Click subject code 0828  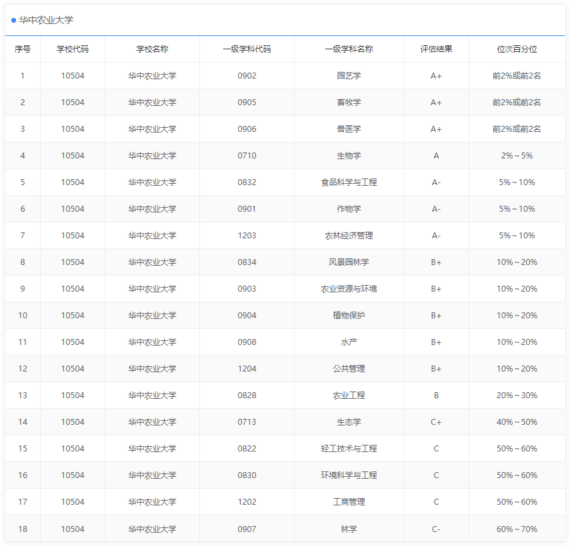pos(247,395)
